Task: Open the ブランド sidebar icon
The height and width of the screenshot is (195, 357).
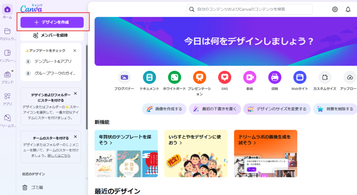Action: point(7,74)
